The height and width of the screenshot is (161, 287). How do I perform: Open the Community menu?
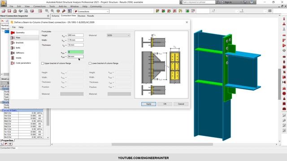[x=96, y=6]
